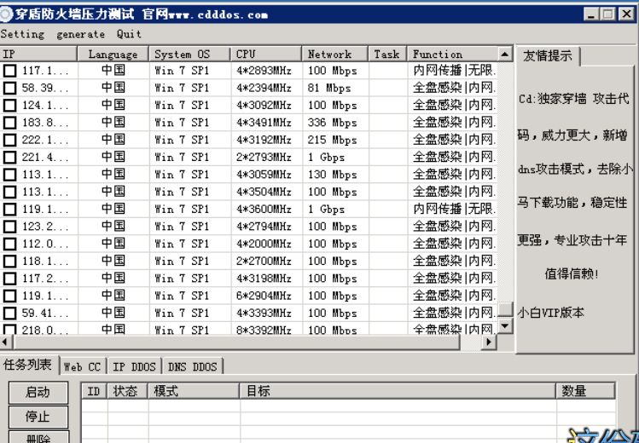
Task: Select the checkbox next to 183.8 entry
Action: point(9,123)
